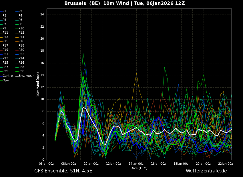
Task: Click y-axis value 14
Action: [x=42, y=75]
